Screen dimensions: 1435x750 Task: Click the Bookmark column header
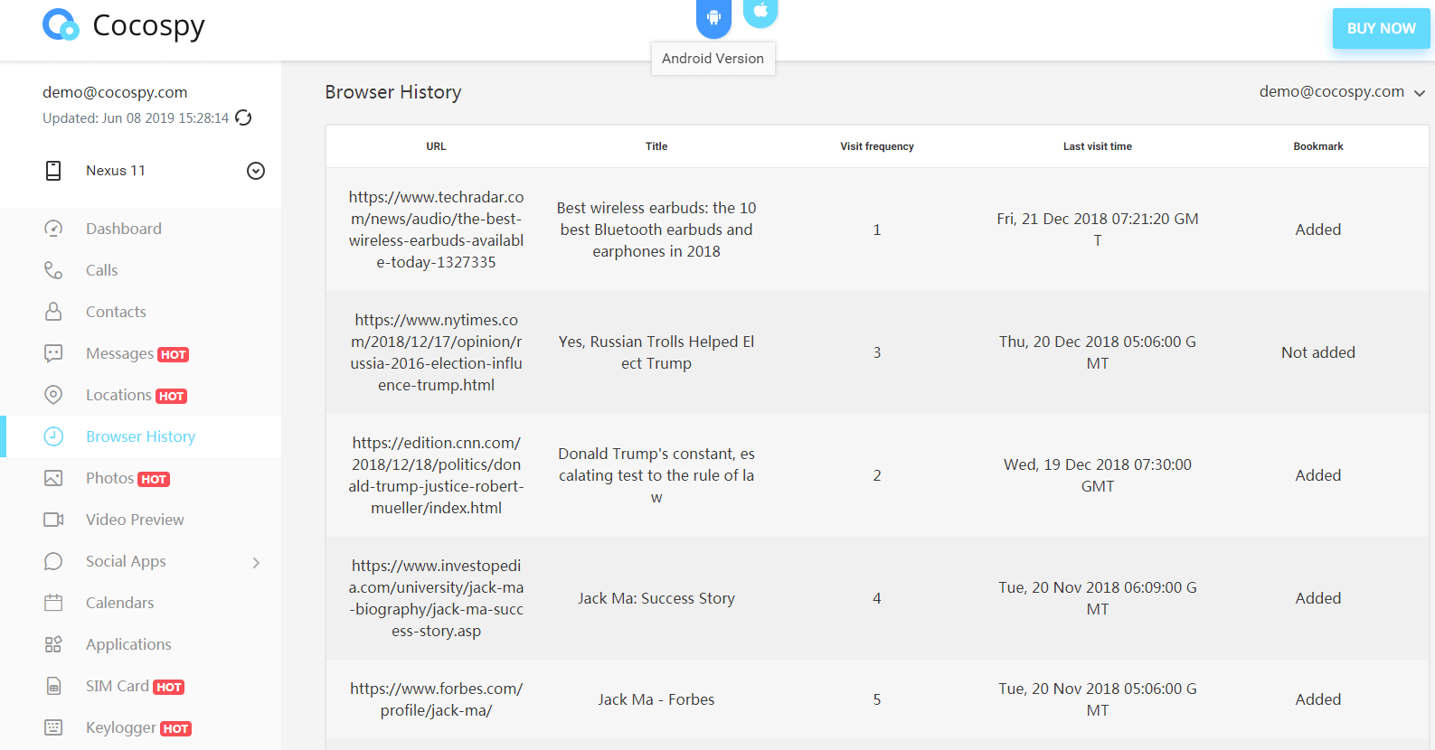pyautogui.click(x=1318, y=146)
